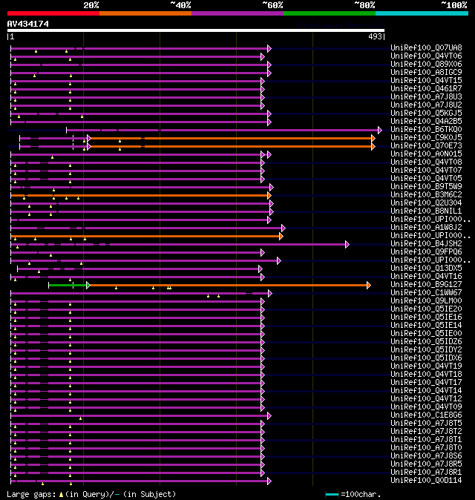Click the gap marker under the C1E8G6 alignment
The height and width of the screenshot is (500, 475).
click(x=80, y=418)
